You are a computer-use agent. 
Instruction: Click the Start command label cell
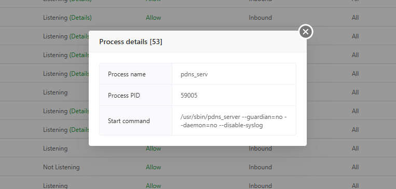pyautogui.click(x=135, y=120)
